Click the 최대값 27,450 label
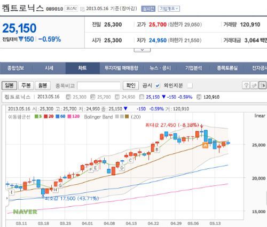The width and height of the screenshot is (267, 227). point(172,125)
